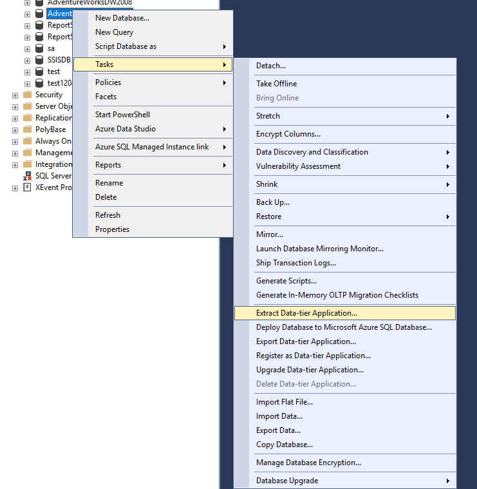Click the Replication folder icon
This screenshot has width=477, height=489.
pos(28,117)
